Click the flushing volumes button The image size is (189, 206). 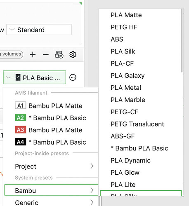[x=11, y=54]
